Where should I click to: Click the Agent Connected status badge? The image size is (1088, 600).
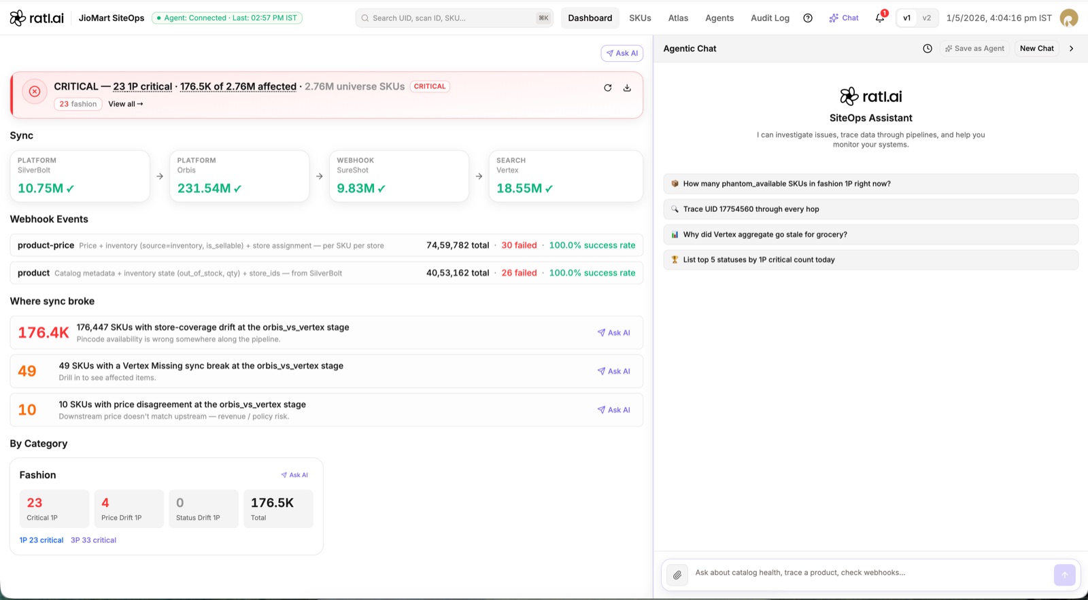point(227,18)
